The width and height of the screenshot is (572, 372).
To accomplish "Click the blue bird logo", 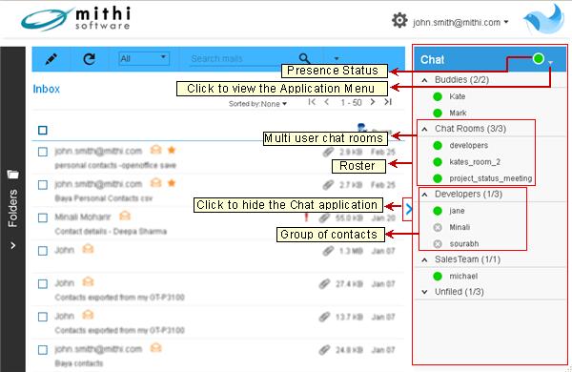I will (x=544, y=19).
